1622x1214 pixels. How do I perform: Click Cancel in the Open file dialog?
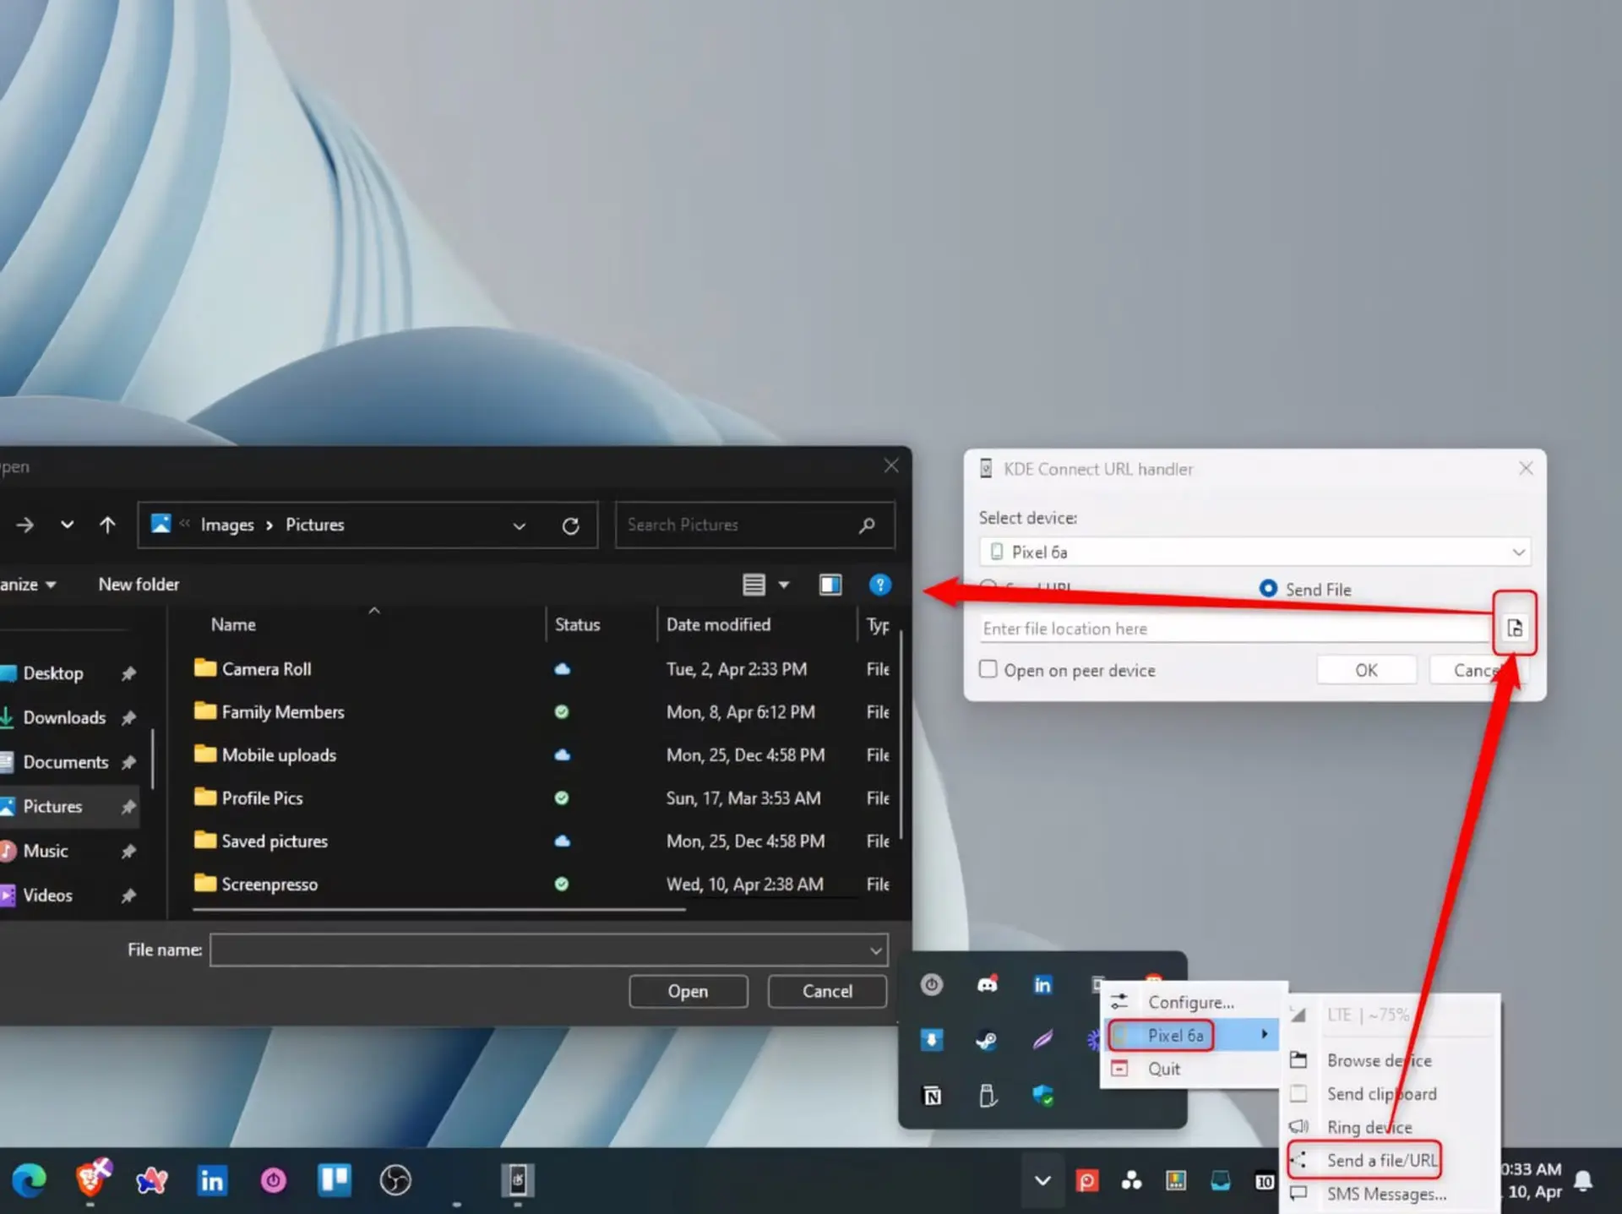click(x=827, y=991)
